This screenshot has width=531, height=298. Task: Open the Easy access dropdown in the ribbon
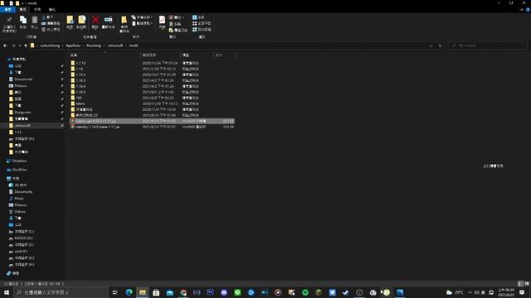(142, 23)
